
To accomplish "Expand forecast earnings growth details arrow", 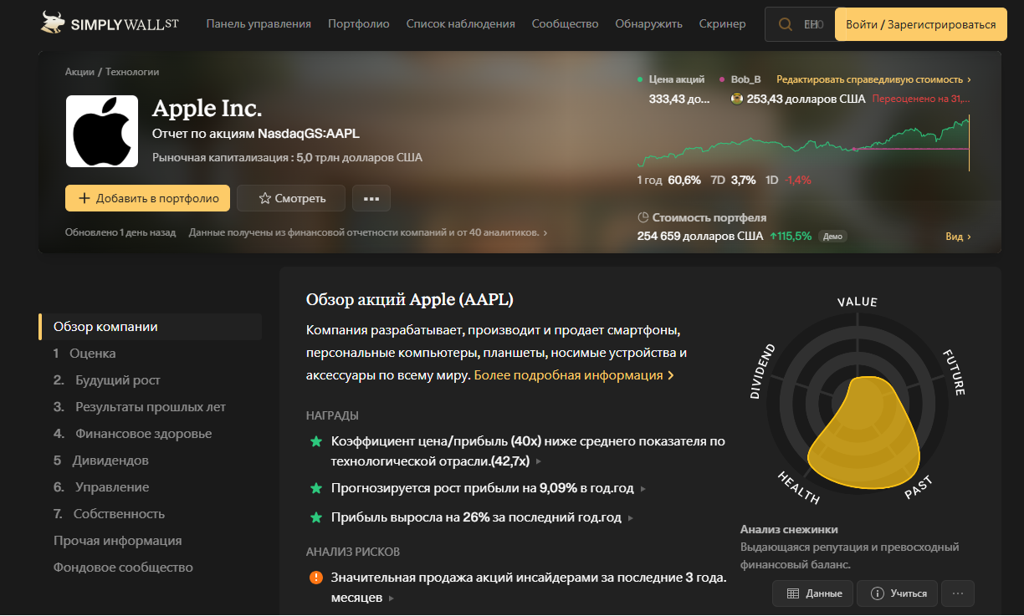I will click(x=643, y=488).
